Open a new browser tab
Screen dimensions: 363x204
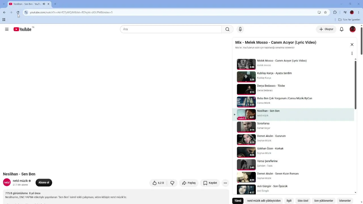point(55,4)
